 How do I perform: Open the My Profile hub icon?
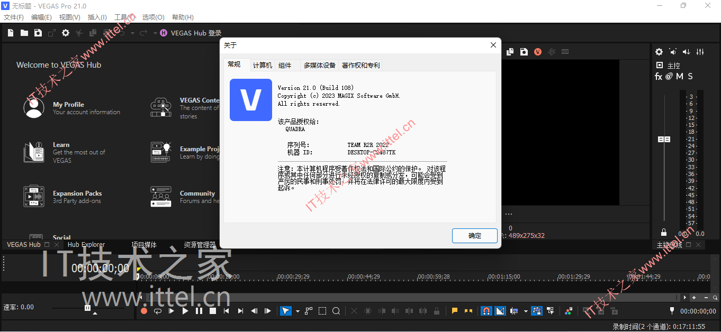point(34,107)
